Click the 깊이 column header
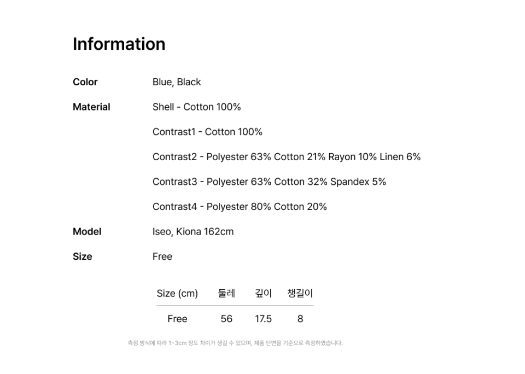Screen dimensions: 525x374 point(263,294)
